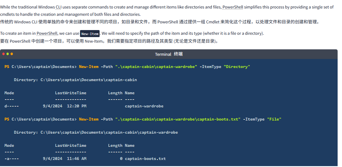This screenshot has width=342, height=167.
Task: Click the "captain-boots.txt" name in the listing
Action: pyautogui.click(x=145, y=159)
